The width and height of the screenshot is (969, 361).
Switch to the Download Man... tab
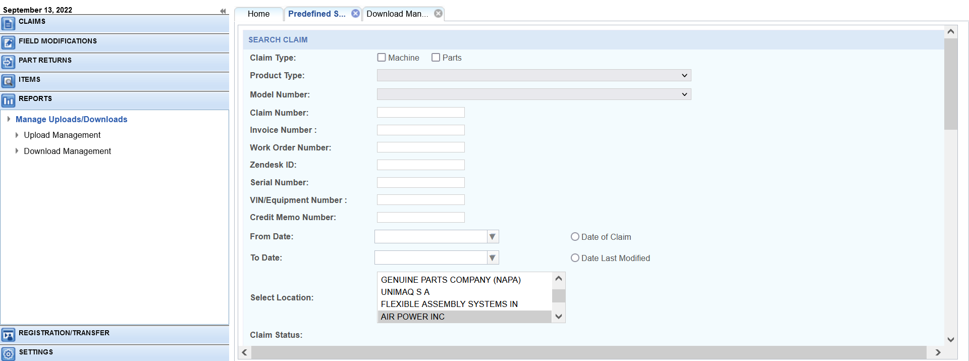point(397,14)
